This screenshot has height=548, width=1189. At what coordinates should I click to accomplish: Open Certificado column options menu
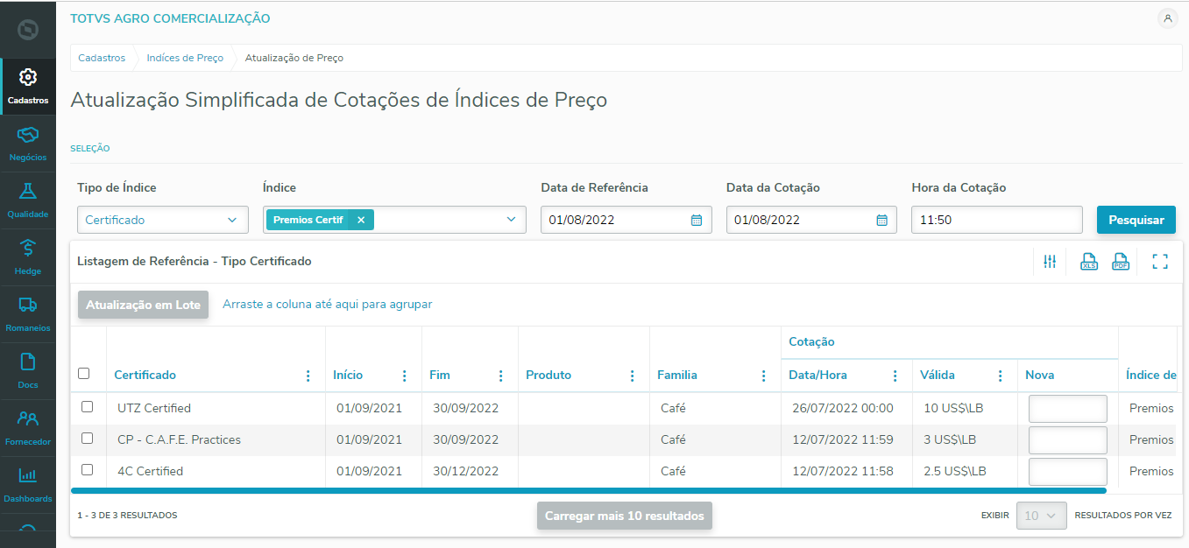point(308,376)
